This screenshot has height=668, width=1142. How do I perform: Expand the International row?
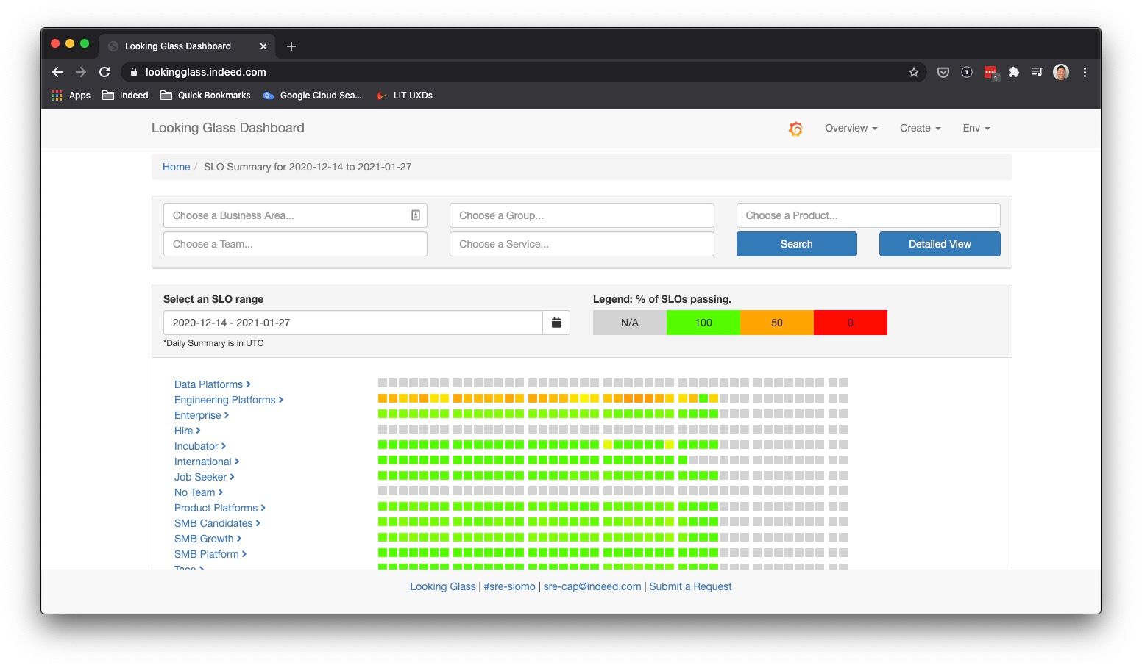coord(207,462)
